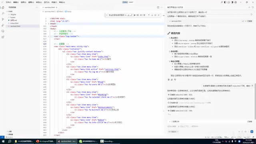The height and width of the screenshot is (144, 256).
Task: Close the services.html editor tab
Action: click(57, 7)
